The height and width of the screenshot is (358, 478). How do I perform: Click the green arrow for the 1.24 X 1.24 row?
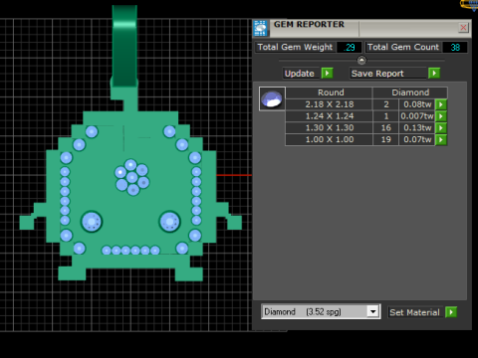(x=441, y=116)
